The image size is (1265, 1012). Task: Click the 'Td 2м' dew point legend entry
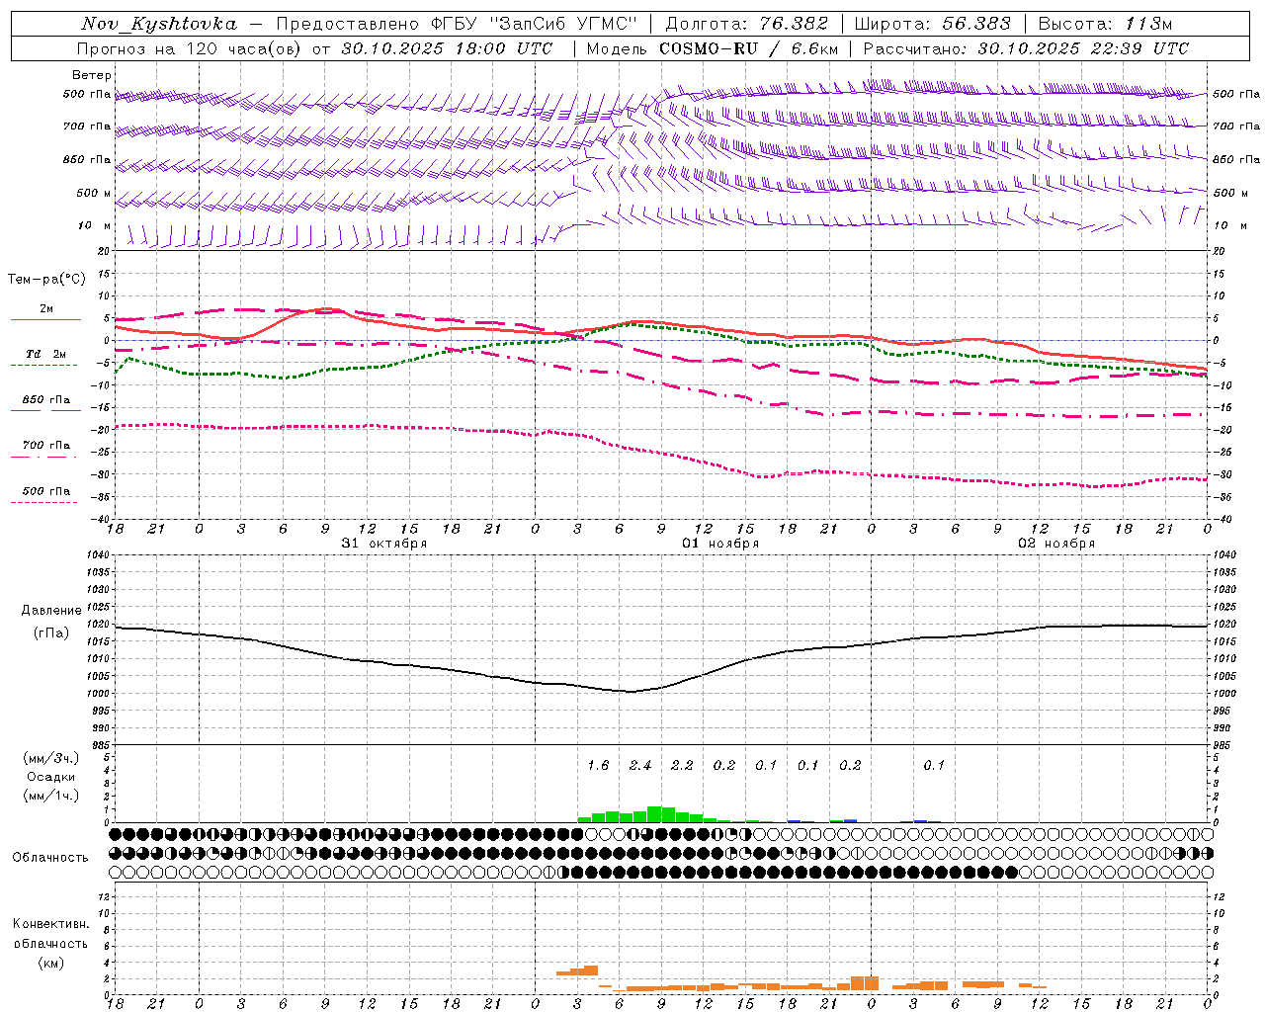[45, 354]
